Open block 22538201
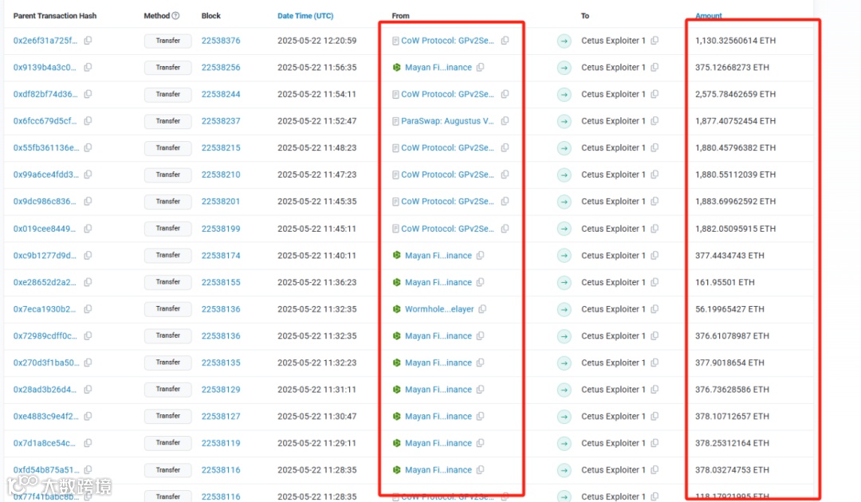This screenshot has width=861, height=502. 221,202
